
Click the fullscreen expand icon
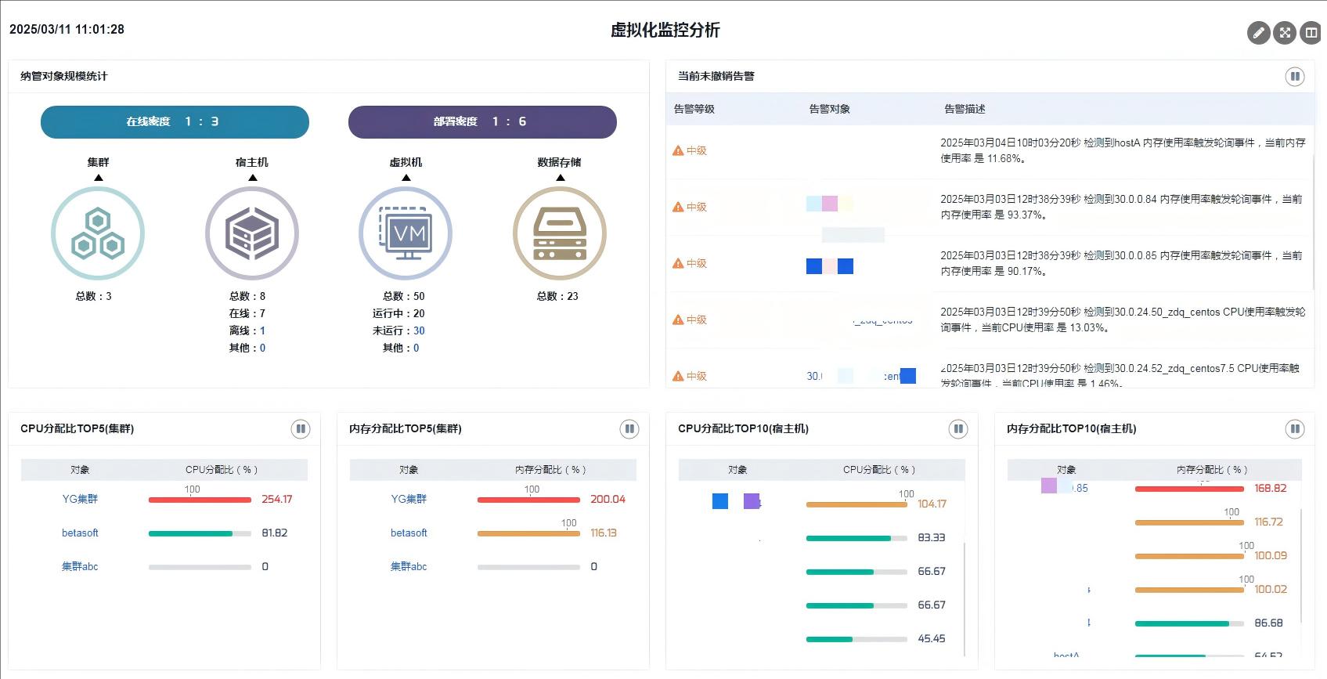coord(1285,33)
